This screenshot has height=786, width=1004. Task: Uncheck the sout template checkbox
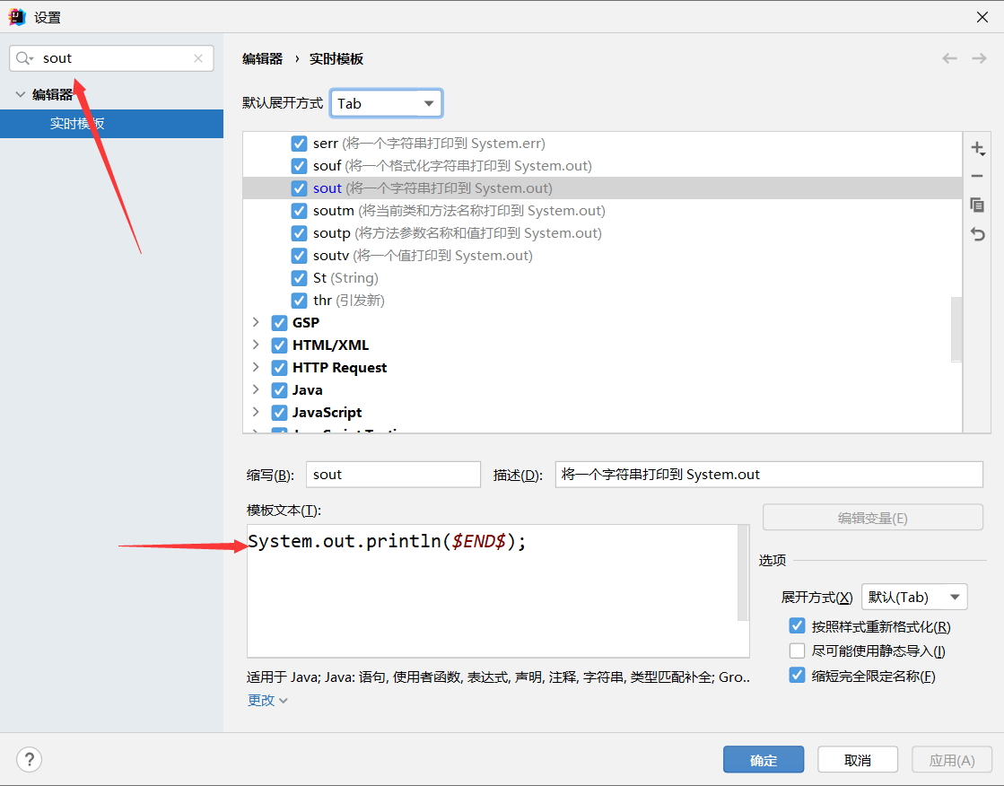299,188
